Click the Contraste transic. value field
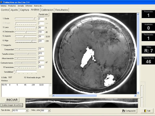Screen dimensions: 155x116 coord(41,62)
